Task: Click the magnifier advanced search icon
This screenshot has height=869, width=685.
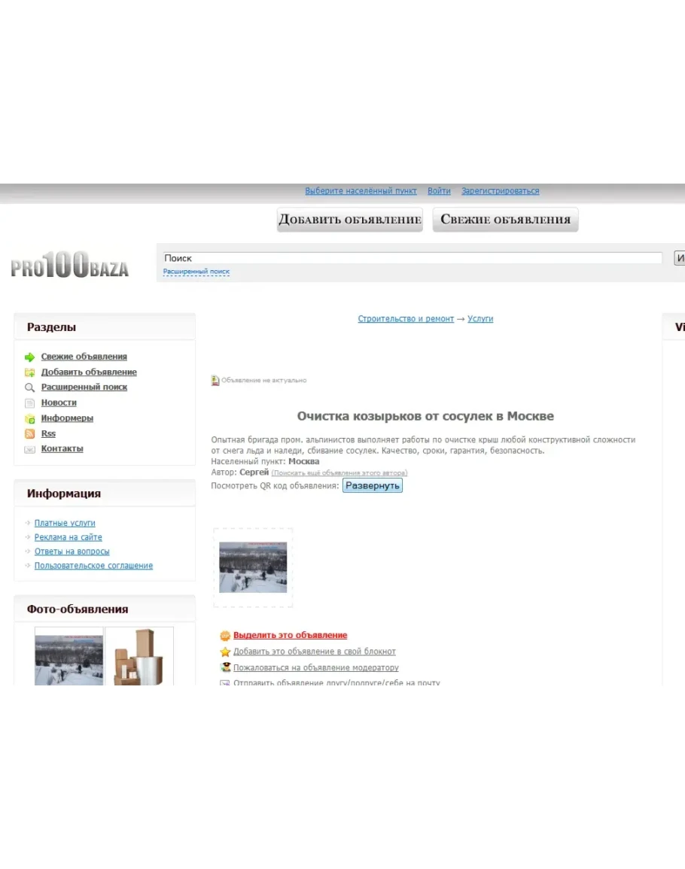Action: [x=30, y=387]
